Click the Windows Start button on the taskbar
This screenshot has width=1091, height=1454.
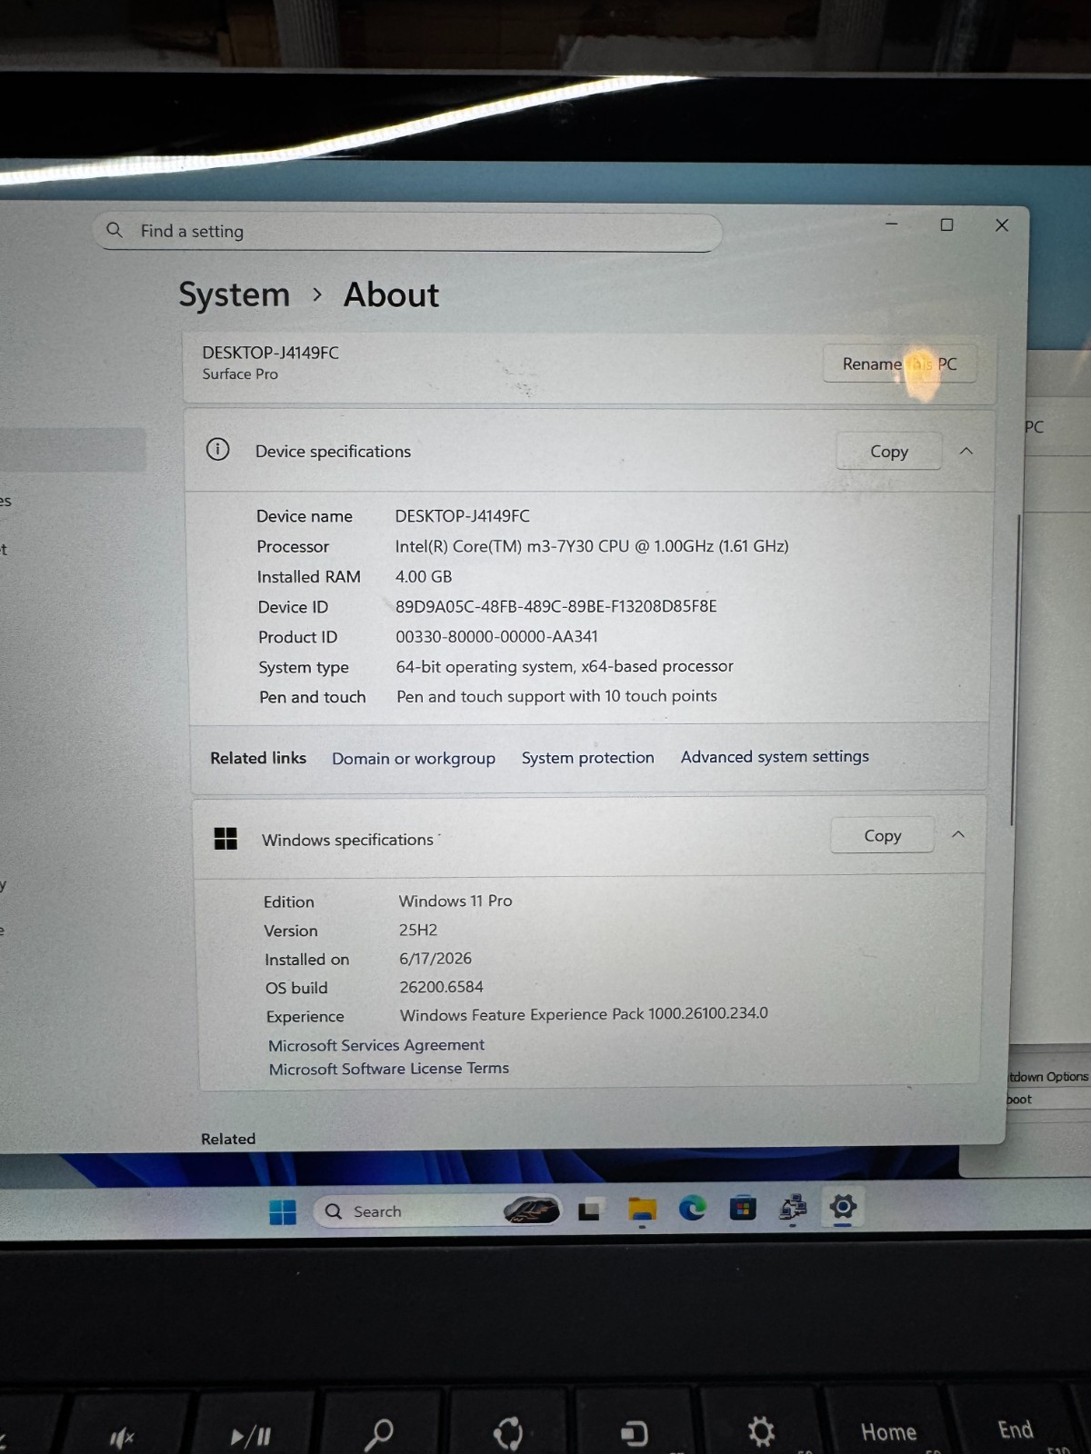point(283,1212)
